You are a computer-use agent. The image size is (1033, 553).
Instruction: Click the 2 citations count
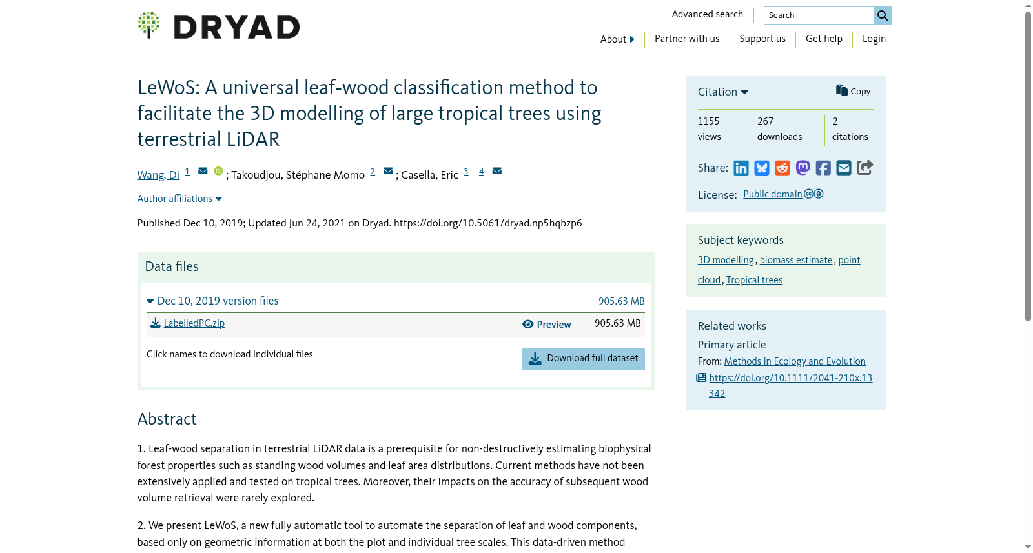click(x=850, y=129)
